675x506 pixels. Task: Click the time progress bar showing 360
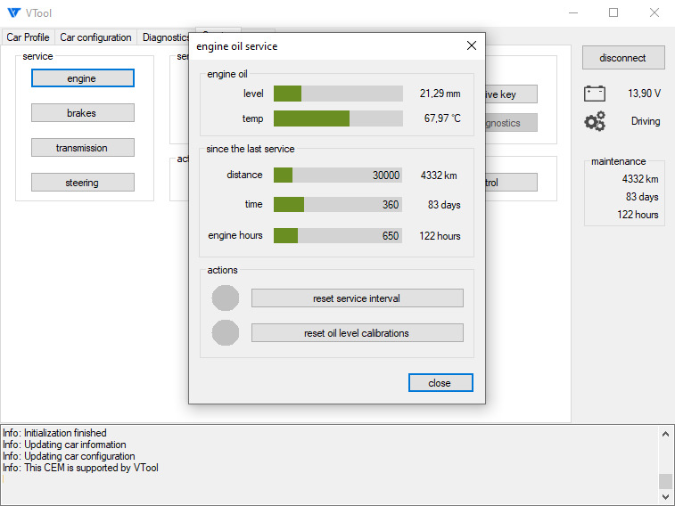coord(338,204)
